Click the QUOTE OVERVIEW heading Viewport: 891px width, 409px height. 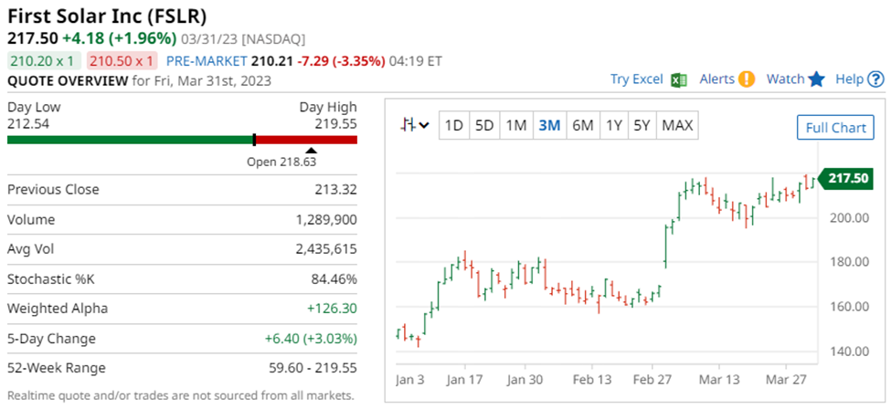pos(68,80)
